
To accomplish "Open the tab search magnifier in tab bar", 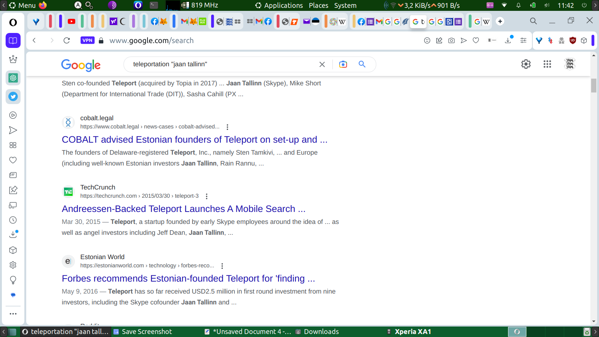I will click(x=533, y=21).
